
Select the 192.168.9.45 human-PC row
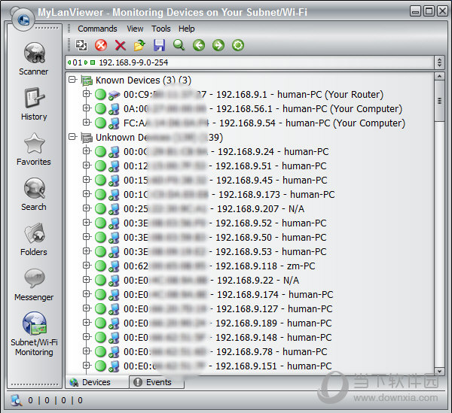tap(225, 181)
